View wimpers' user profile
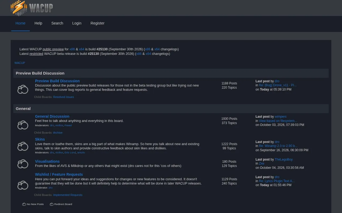This screenshot has width=342, height=213. pyautogui.click(x=281, y=117)
